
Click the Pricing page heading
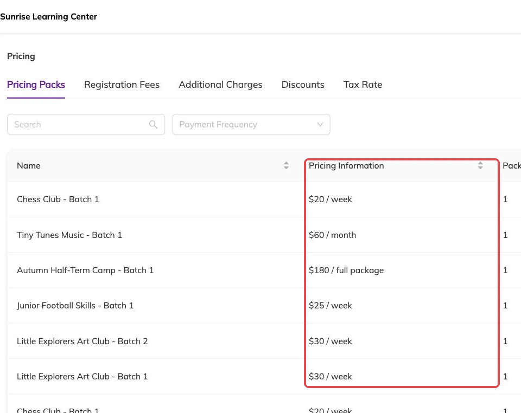[21, 56]
